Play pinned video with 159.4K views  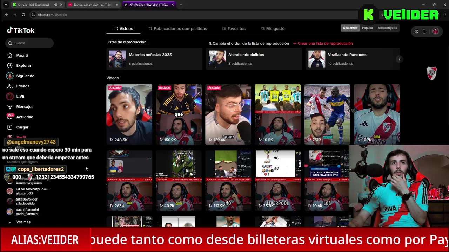[228, 114]
